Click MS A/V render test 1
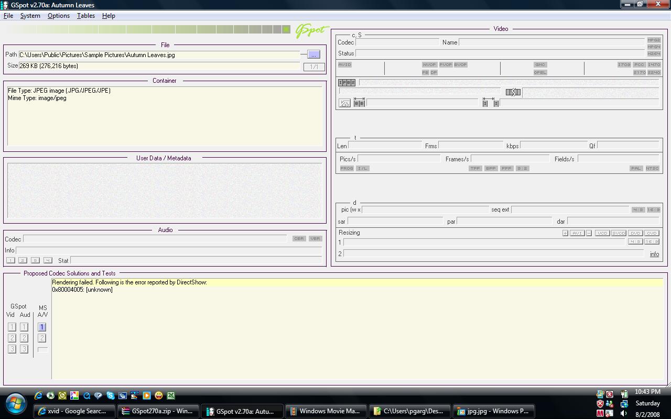671x419 pixels. point(42,327)
